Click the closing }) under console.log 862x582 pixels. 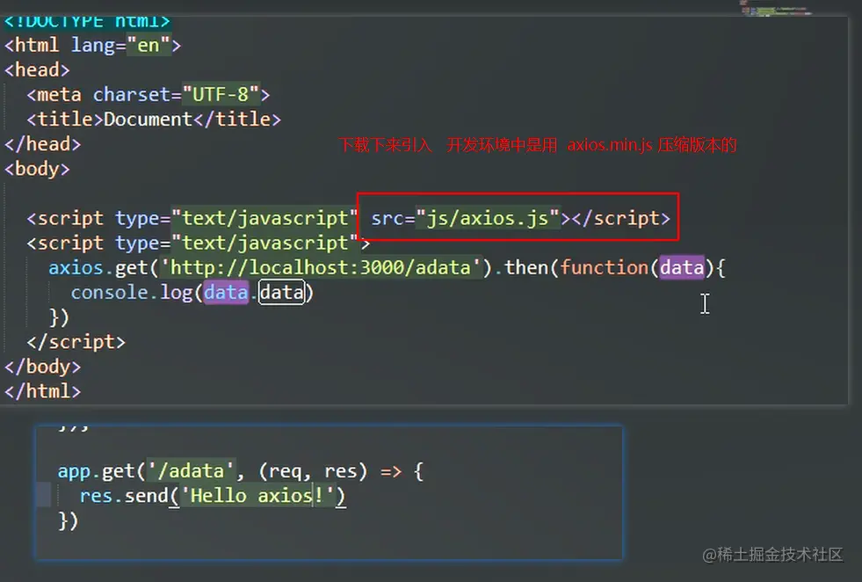point(59,317)
